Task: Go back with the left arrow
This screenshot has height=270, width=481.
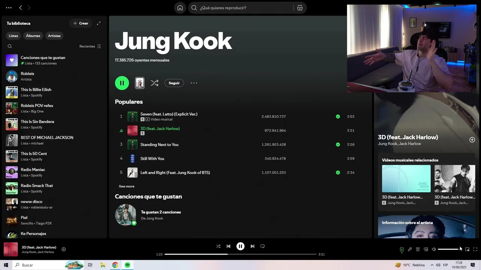Action: 21,7
